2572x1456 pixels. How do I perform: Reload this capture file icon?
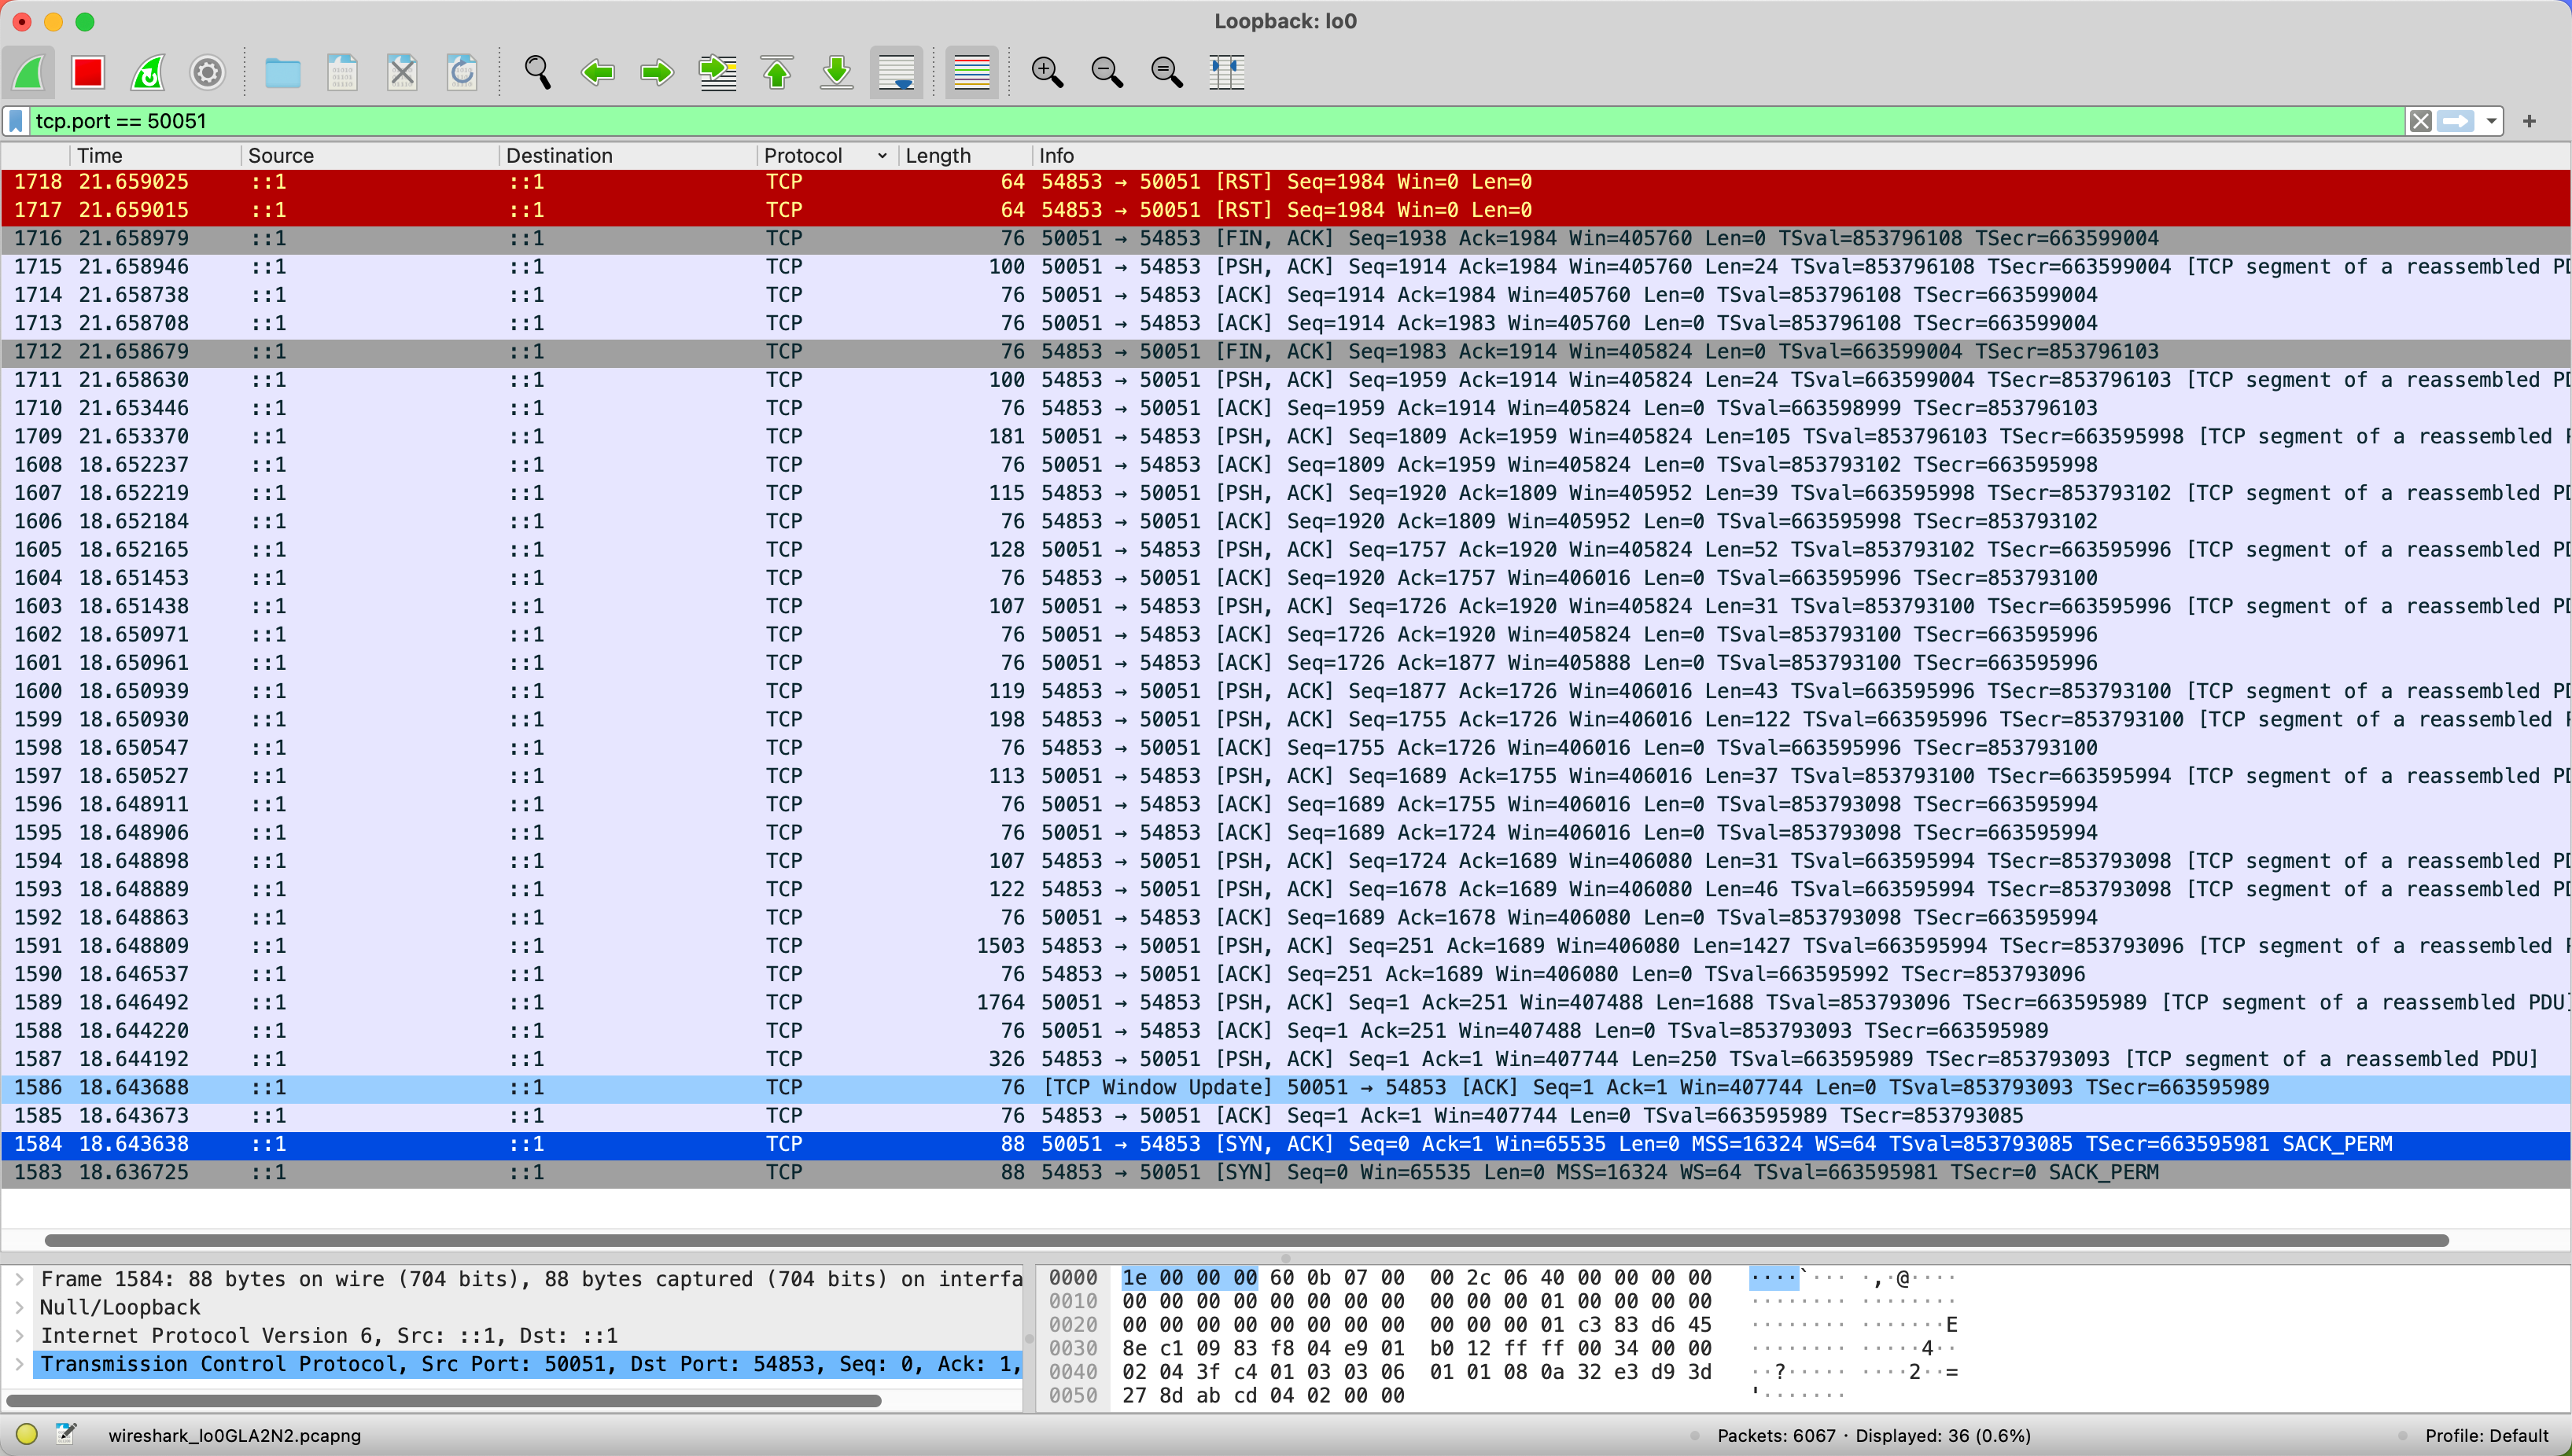[x=462, y=72]
